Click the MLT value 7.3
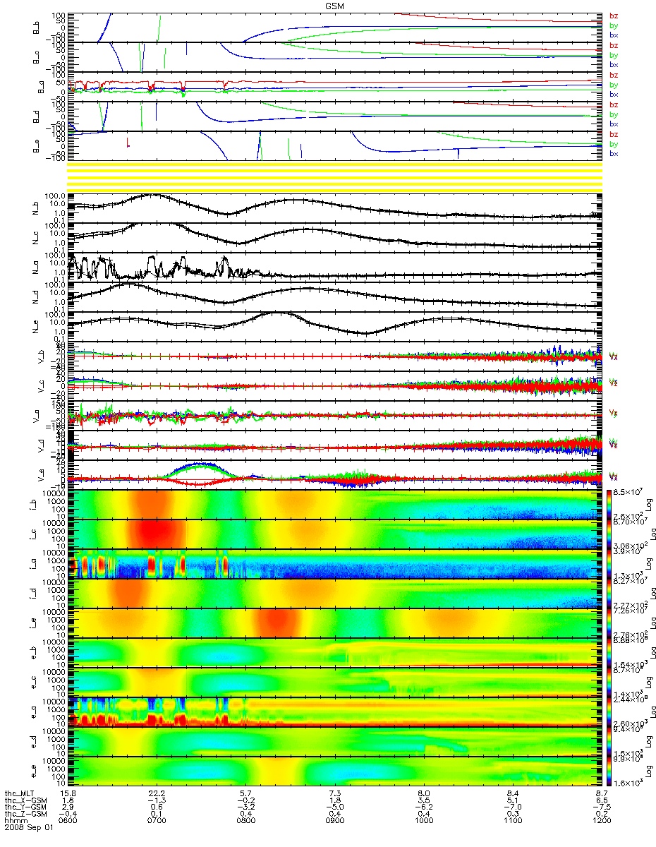The height and width of the screenshot is (847, 656). coord(336,793)
